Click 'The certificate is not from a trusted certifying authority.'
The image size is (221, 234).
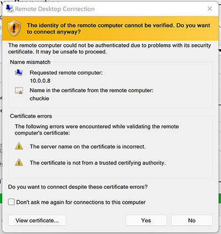pyautogui.click(x=98, y=163)
